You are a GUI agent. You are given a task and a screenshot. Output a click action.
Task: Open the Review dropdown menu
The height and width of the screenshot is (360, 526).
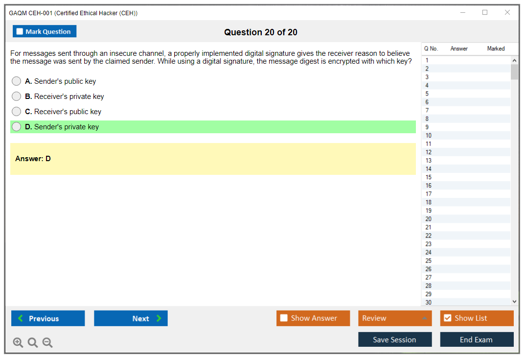pos(394,318)
